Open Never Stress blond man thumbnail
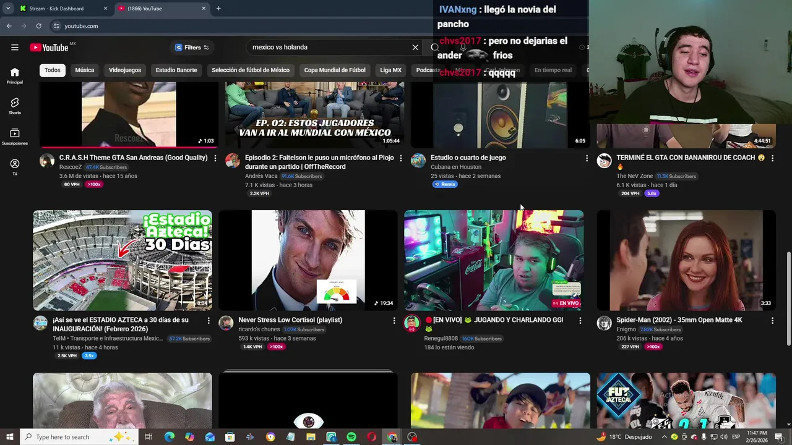Viewport: 792px width, 445px height. (x=308, y=260)
